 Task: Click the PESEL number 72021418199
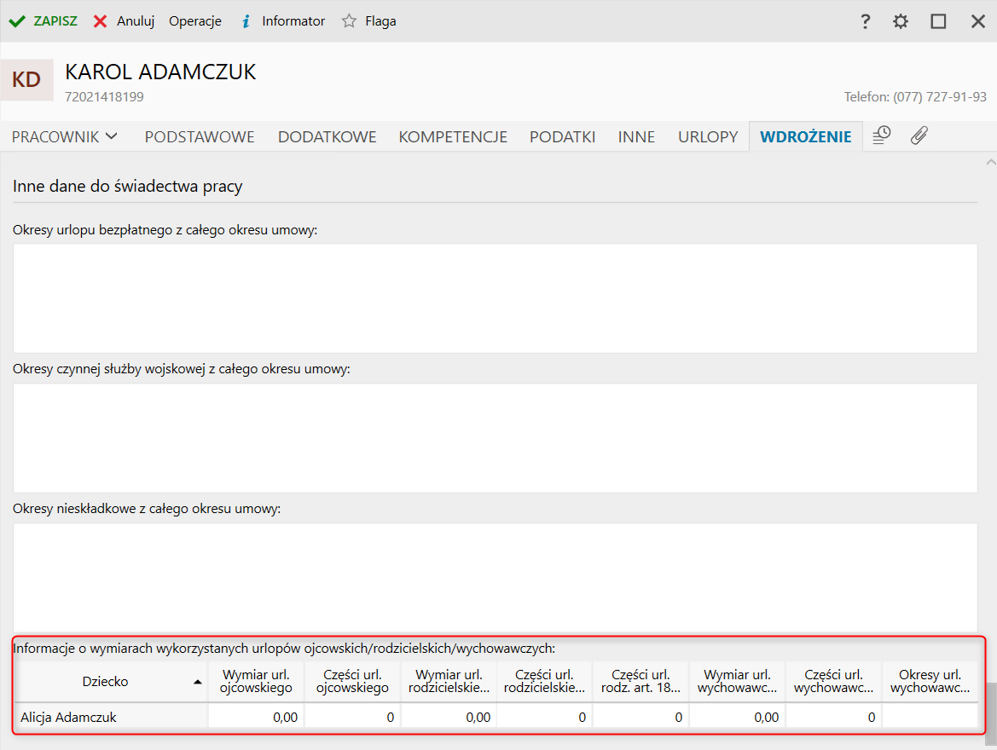coord(104,96)
